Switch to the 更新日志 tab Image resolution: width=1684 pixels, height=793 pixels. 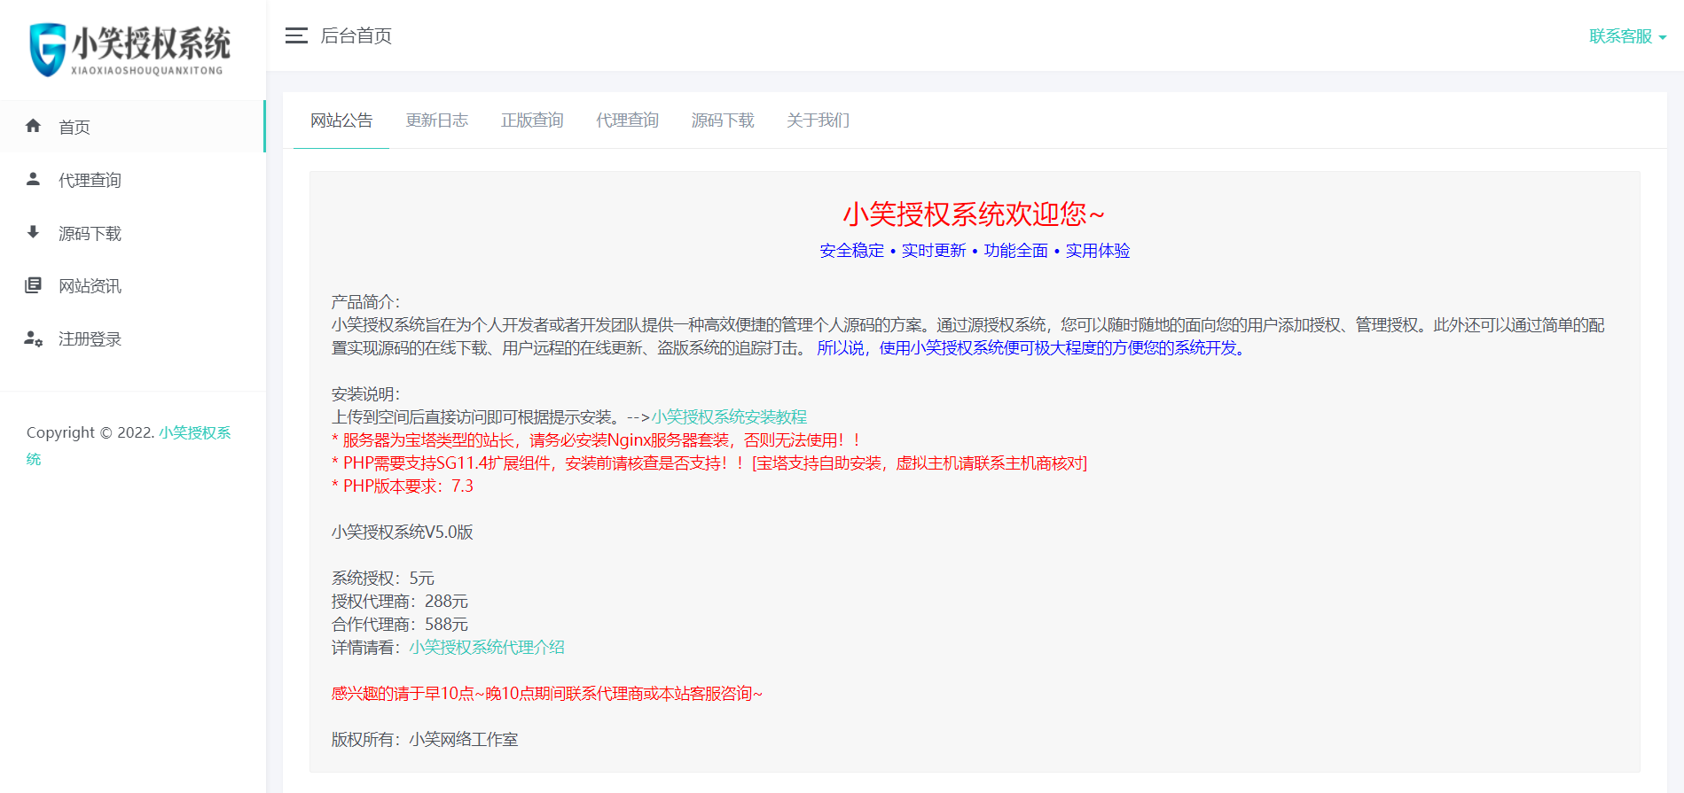(x=436, y=121)
